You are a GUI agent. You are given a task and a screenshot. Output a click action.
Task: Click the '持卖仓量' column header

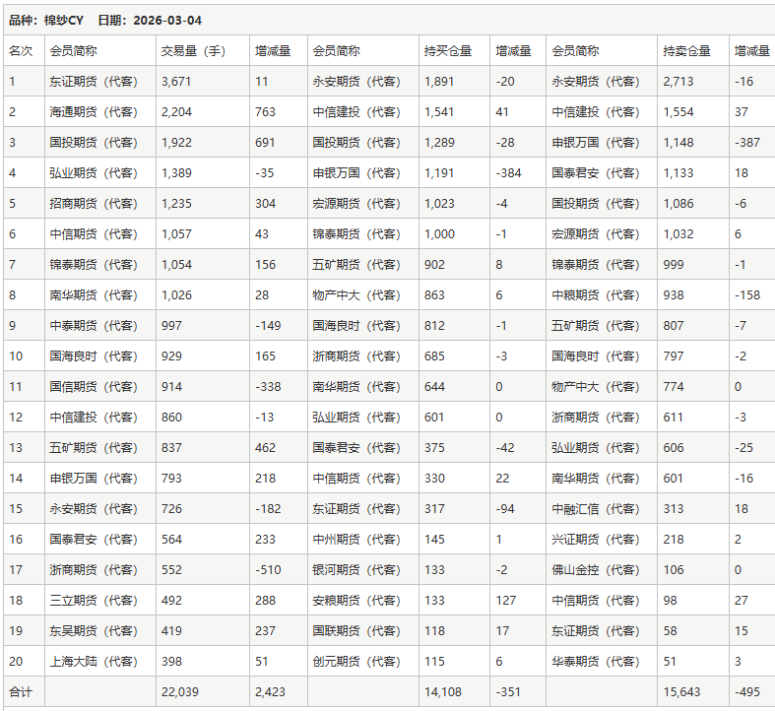[686, 51]
